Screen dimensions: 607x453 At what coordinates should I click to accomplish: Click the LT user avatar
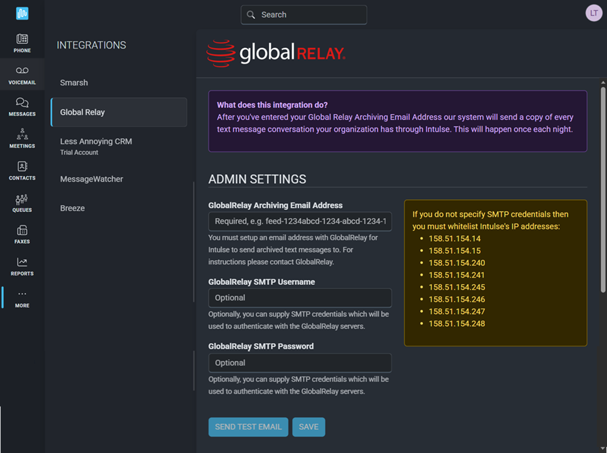(x=594, y=14)
